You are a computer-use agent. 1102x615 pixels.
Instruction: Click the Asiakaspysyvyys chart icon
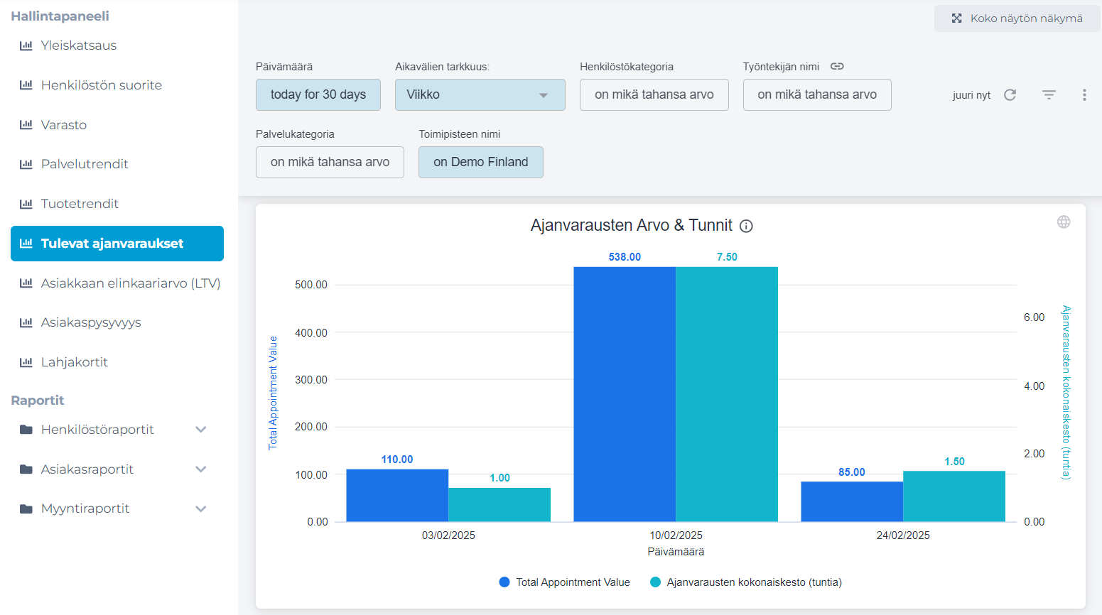click(x=26, y=322)
